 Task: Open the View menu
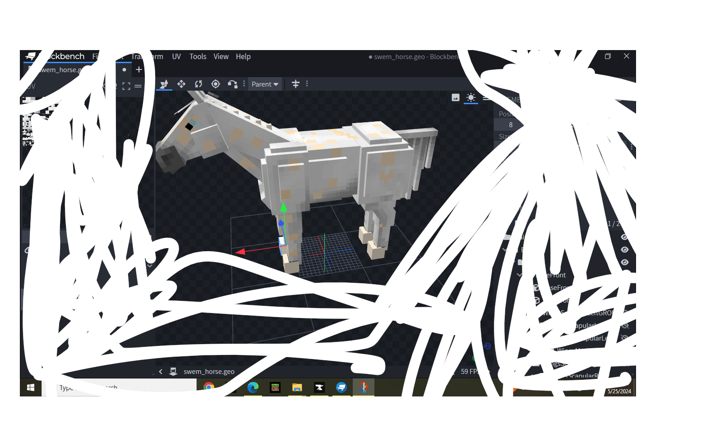pos(221,56)
